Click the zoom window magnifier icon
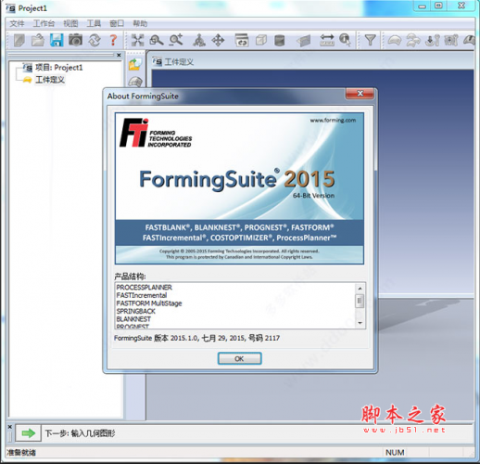Image resolution: width=480 pixels, height=464 pixels. (x=157, y=41)
